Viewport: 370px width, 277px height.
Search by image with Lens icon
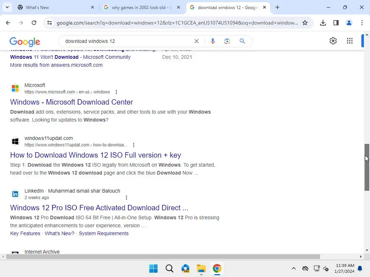(227, 41)
